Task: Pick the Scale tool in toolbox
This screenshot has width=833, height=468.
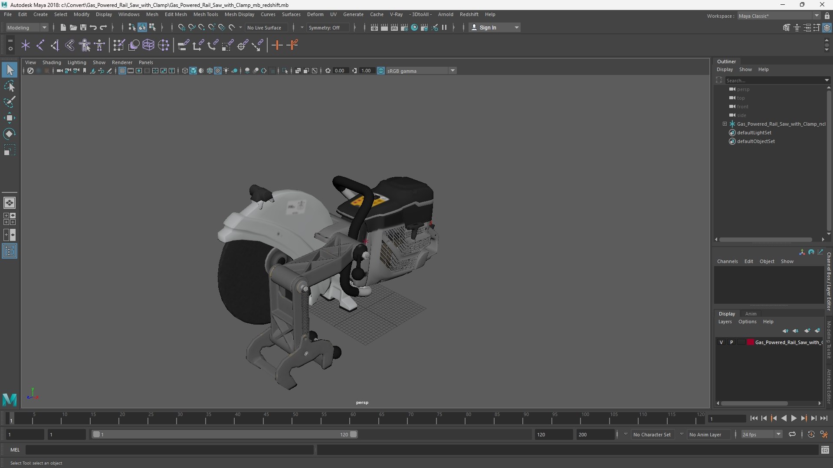Action: coord(10,150)
